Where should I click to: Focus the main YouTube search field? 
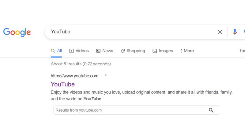(131, 32)
